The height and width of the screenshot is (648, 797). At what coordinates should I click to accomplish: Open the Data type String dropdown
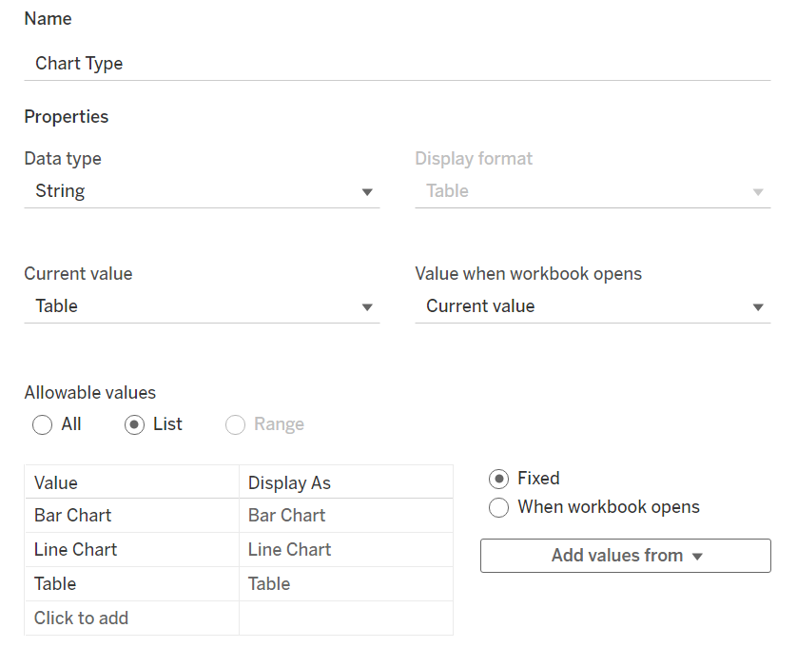point(202,191)
